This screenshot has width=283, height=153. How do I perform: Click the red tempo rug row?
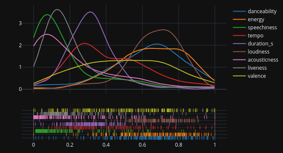tap(124, 127)
